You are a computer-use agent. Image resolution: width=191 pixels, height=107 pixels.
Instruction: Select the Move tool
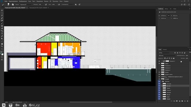[2, 10]
